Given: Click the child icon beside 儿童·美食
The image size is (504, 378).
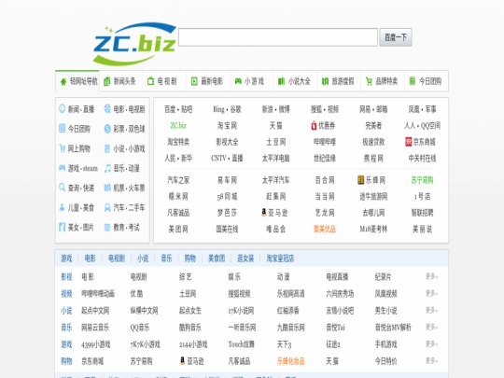Looking at the screenshot, I should [x=62, y=207].
